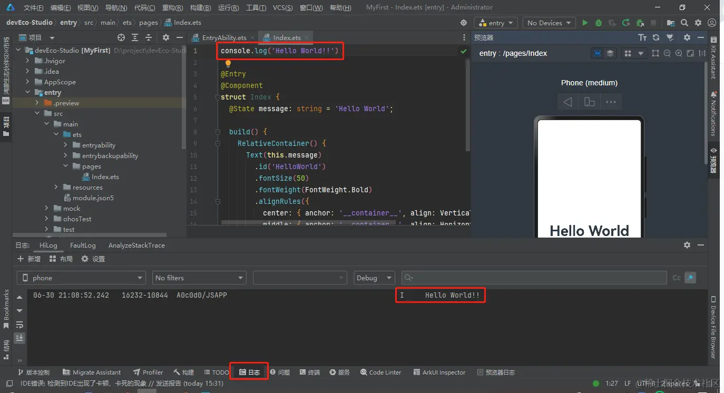Open the No Devices selector
Viewport: 724px width, 393px height.
[550, 23]
